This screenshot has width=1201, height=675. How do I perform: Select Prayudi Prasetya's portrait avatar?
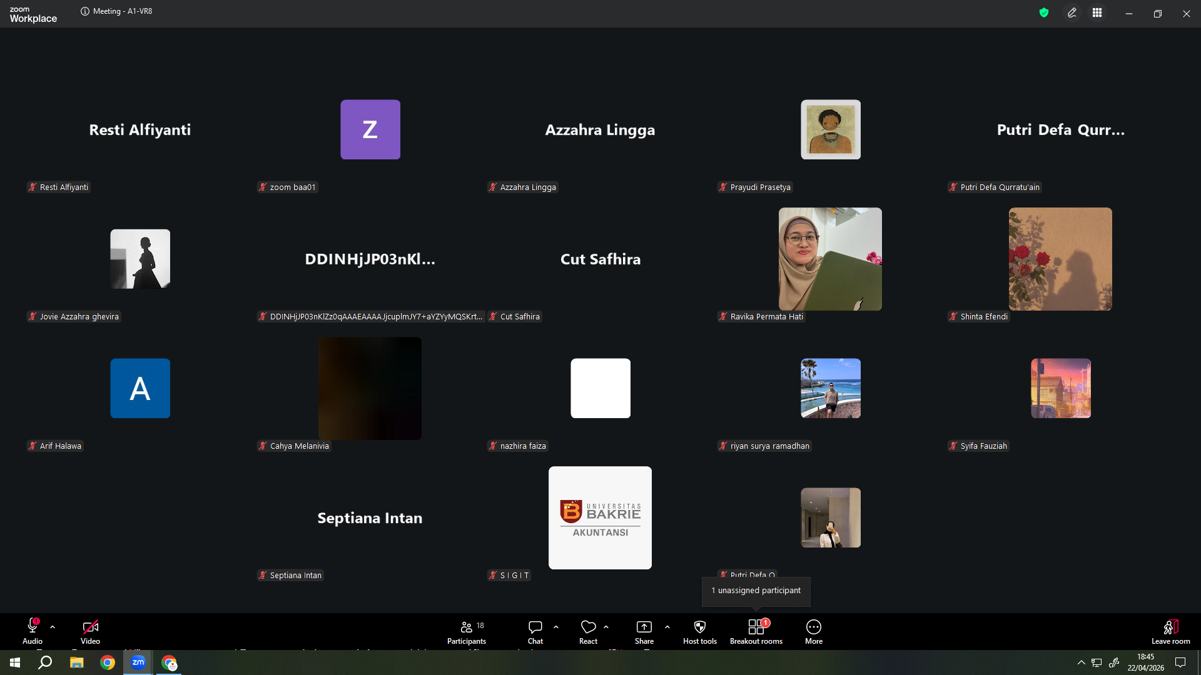(x=831, y=129)
